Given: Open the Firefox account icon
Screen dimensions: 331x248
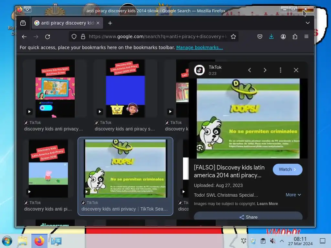Looking at the screenshot, I should pos(283,37).
